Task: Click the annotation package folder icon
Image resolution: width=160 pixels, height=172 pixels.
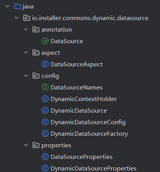Action: [36, 29]
